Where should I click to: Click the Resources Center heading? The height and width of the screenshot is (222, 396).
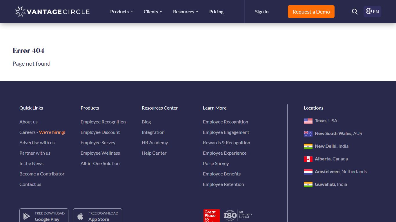160,108
